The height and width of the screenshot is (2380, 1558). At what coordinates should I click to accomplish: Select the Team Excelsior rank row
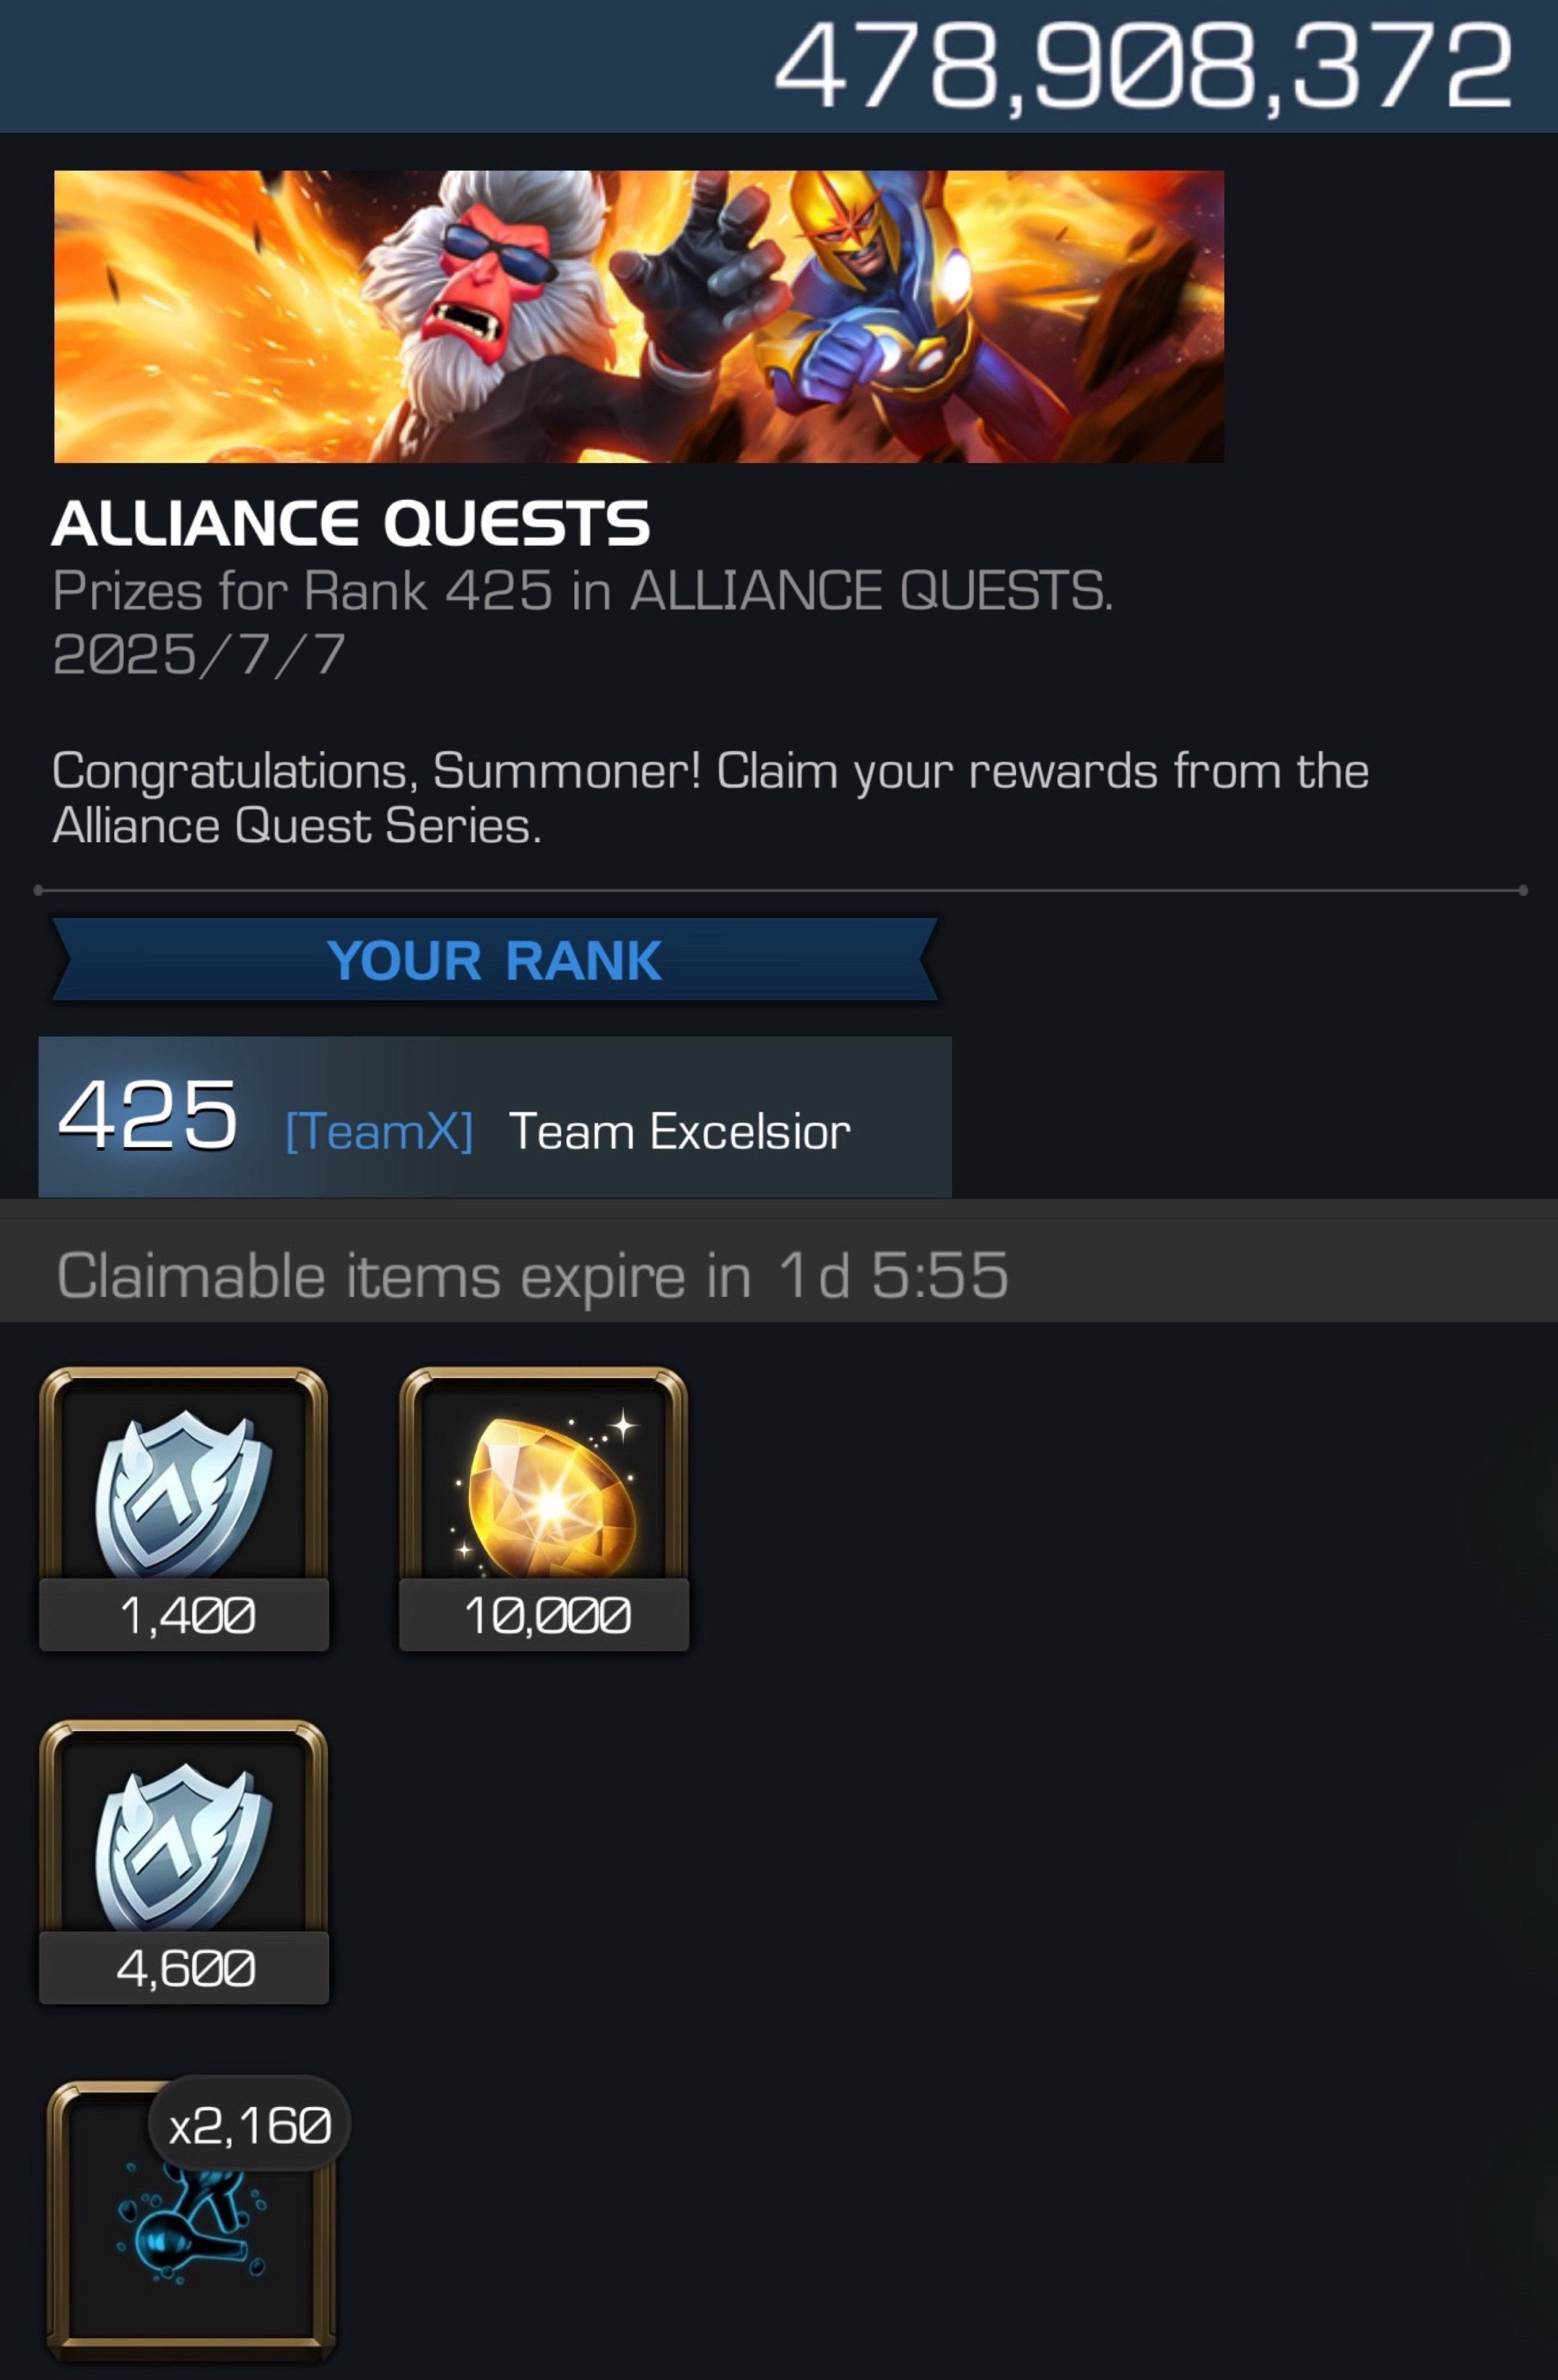pyautogui.click(x=495, y=1116)
